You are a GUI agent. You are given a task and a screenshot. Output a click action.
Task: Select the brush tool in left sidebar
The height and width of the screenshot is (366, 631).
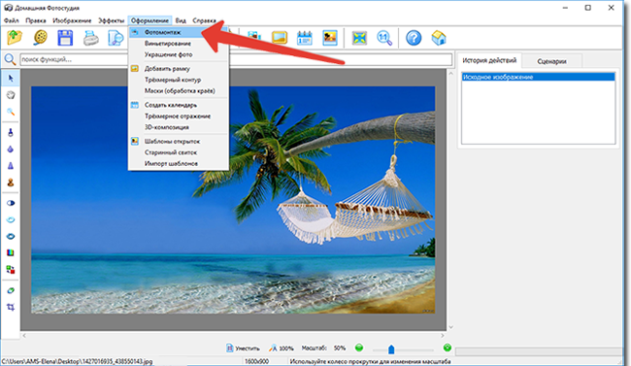click(x=11, y=132)
